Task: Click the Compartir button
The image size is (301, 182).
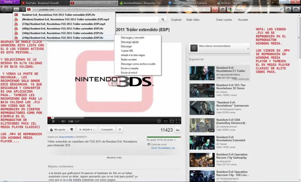Action: click(107, 130)
